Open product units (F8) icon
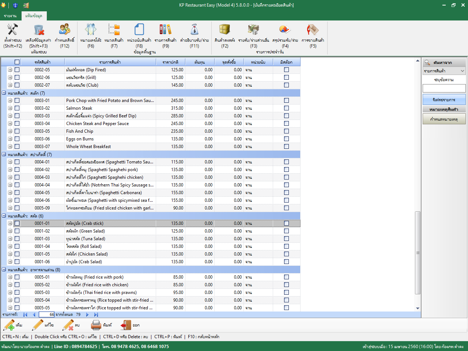Screen dimensions: 468x351 (139, 30)
